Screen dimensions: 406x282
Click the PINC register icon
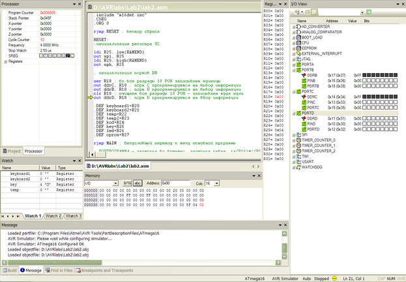tap(304, 102)
